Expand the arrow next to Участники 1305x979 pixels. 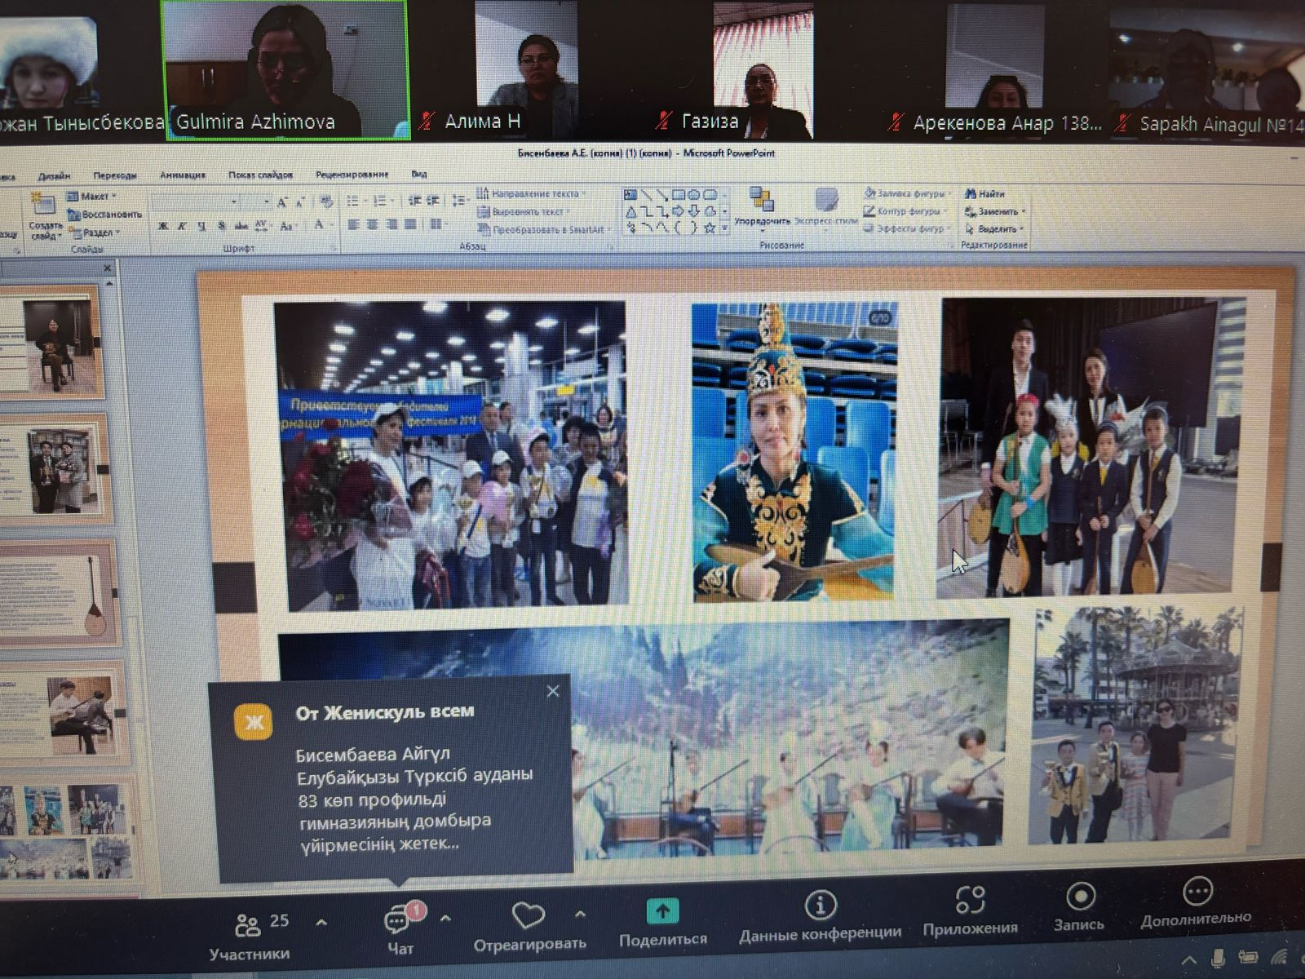pyautogui.click(x=321, y=923)
